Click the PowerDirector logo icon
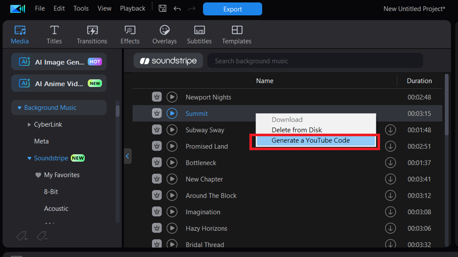 pyautogui.click(x=18, y=9)
